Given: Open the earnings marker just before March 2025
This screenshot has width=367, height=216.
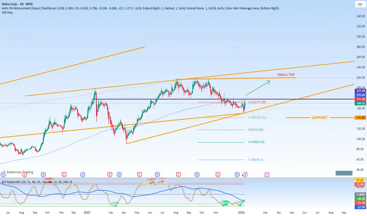Looking at the screenshot, I should 109,174.
